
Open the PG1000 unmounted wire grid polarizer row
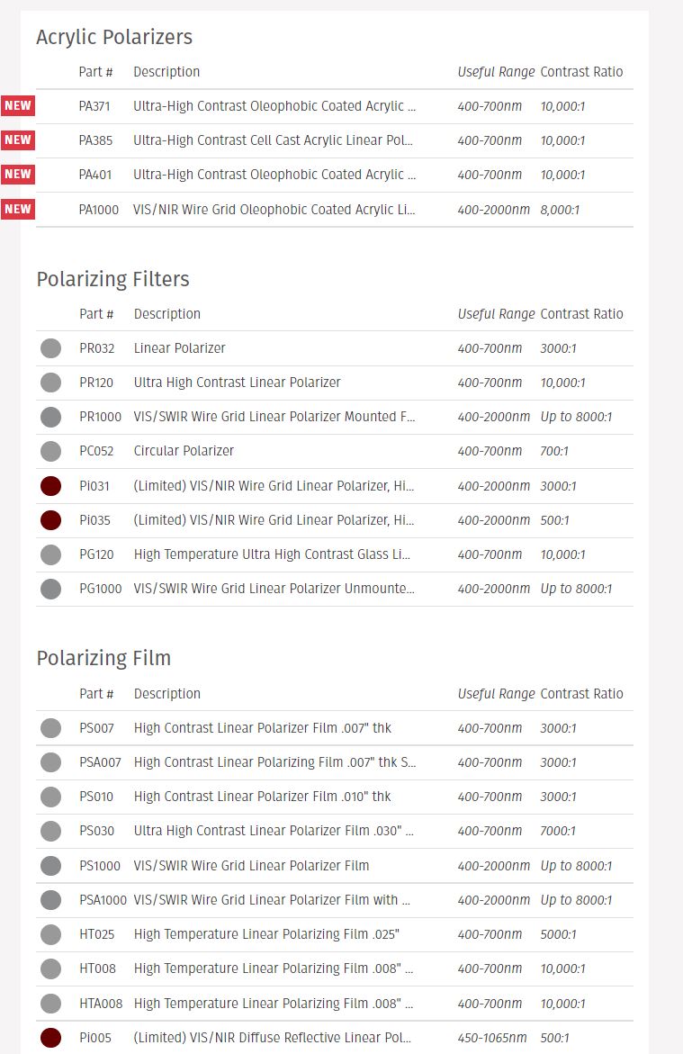[x=335, y=589]
